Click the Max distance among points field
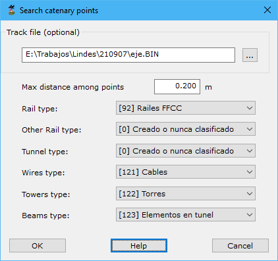This screenshot has height=261, width=278. click(177, 86)
